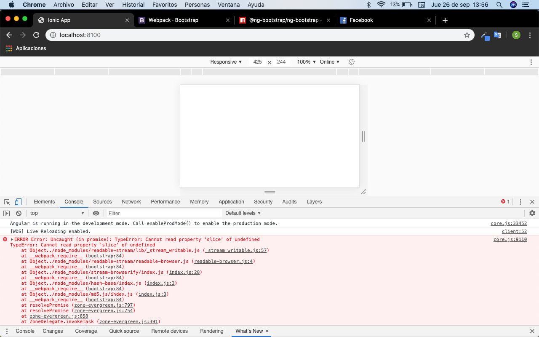This screenshot has height=337, width=539.
Task: Open the green S profile avatar
Action: coord(516,35)
